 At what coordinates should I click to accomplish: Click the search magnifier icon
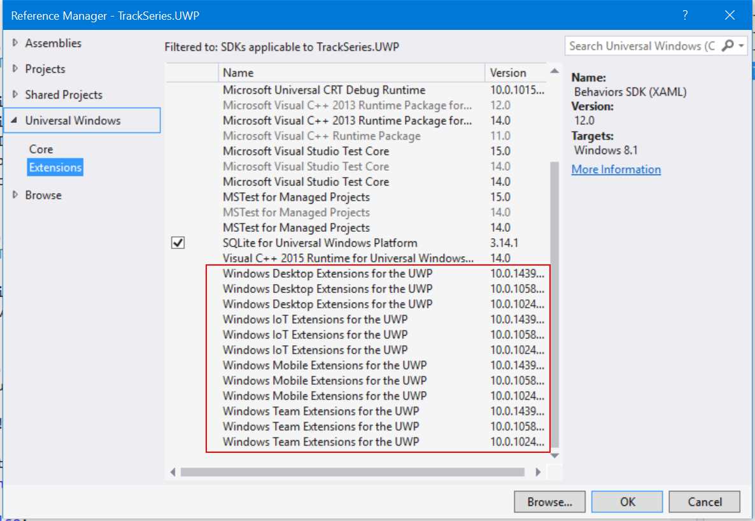(x=728, y=45)
